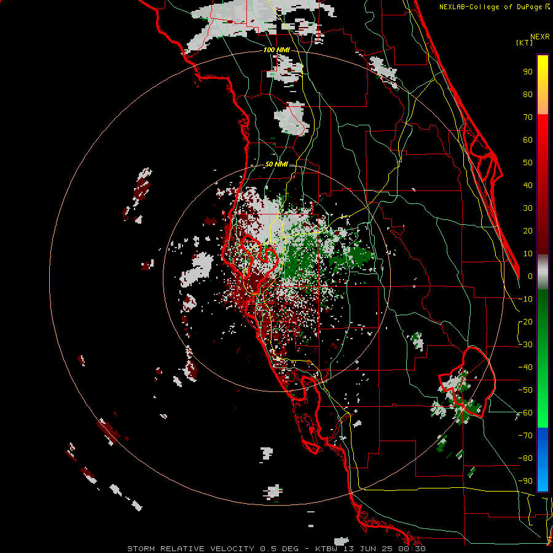Click the "13 JUN 25" date text

[369, 549]
